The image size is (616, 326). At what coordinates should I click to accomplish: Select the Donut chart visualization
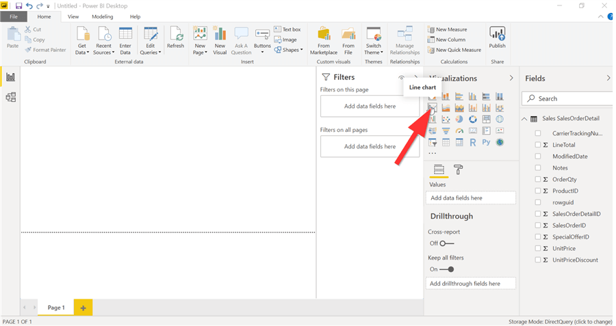coord(472,119)
